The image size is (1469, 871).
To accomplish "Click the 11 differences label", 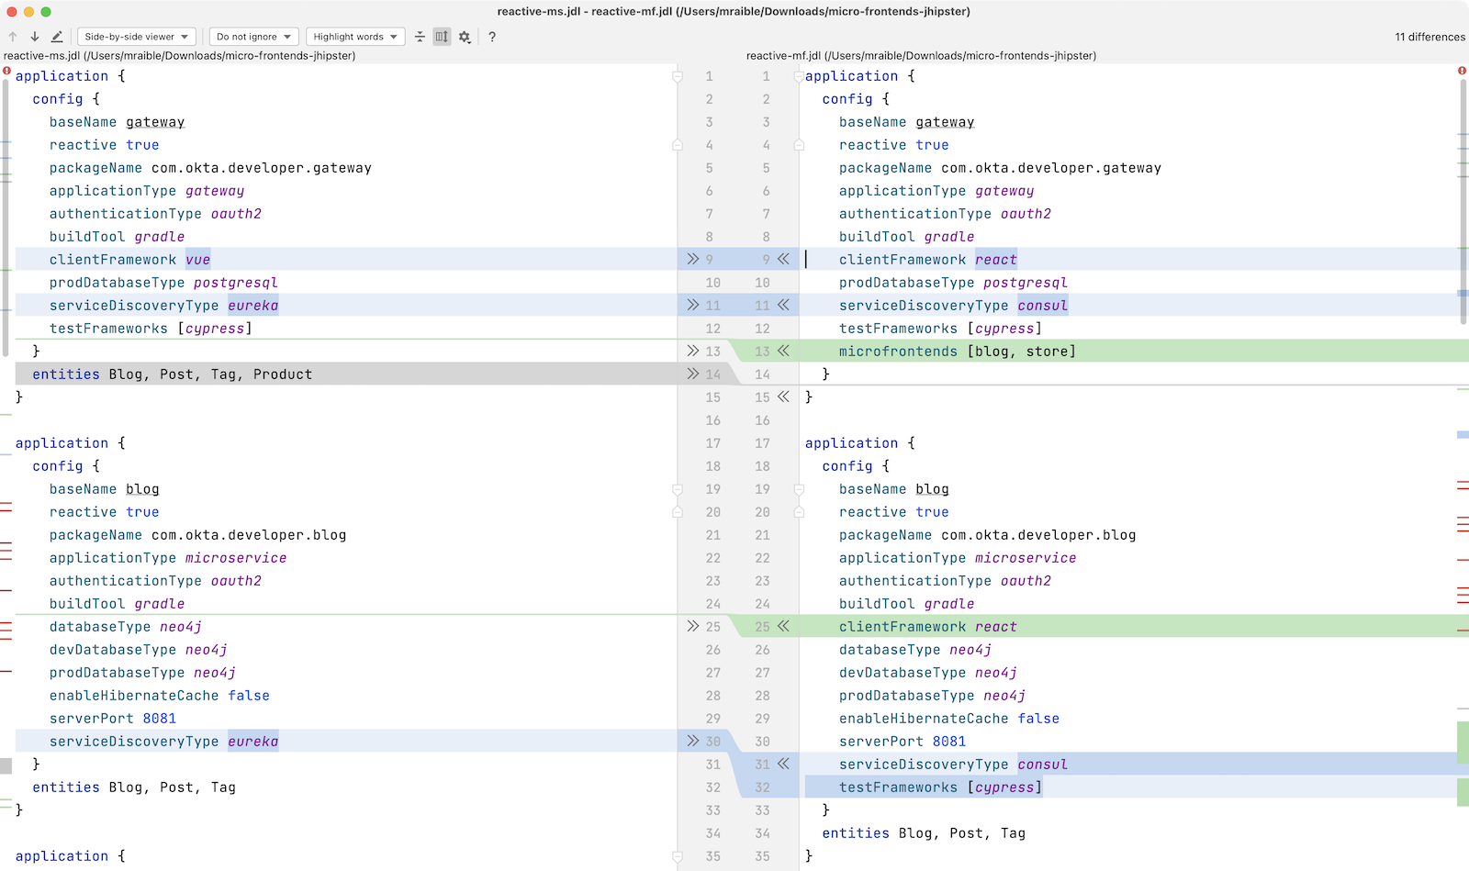I will click(1430, 37).
